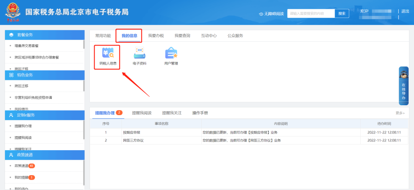Click the 41 badge beside 政策速递
The height and width of the screenshot is (190, 414).
click(x=32, y=166)
